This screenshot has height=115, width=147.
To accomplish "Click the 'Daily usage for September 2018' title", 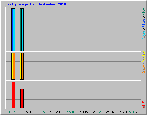I will click(x=36, y=4).
